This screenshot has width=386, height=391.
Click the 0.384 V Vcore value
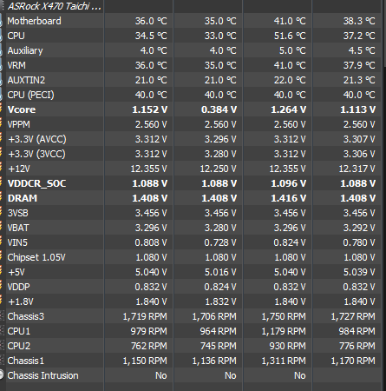219,109
